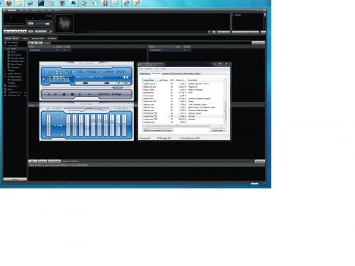Click the Clear Search button
Image resolution: width=355 pixels, height=266 pixels.
coord(258,43)
